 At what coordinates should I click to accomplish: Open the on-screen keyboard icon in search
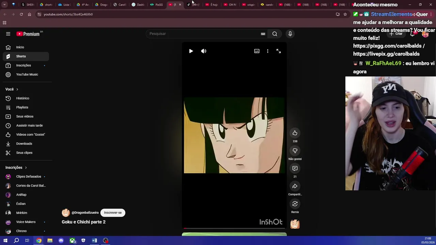coord(263,34)
